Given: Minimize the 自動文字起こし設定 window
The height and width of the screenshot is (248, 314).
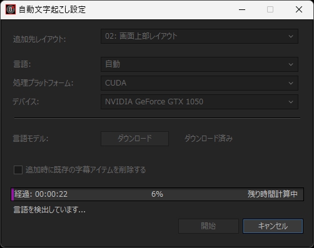Looking at the screenshot, I should coord(242,9).
